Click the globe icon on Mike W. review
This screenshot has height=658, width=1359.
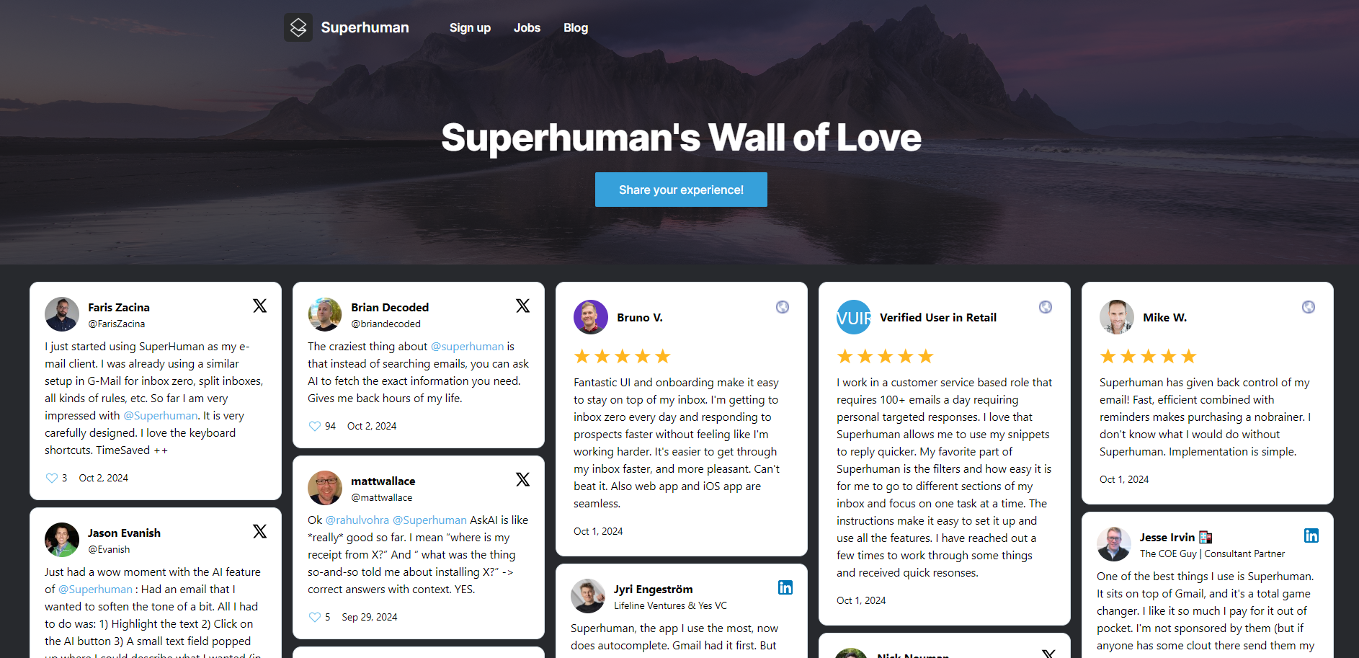[x=1309, y=307]
